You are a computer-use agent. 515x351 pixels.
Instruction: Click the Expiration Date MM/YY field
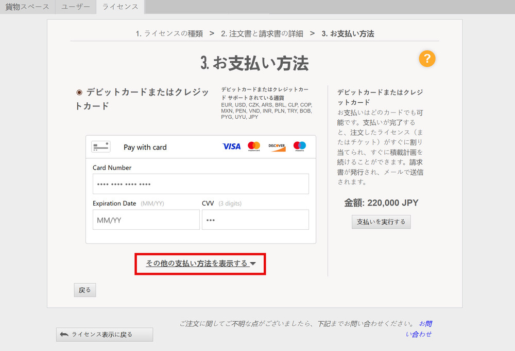point(146,220)
